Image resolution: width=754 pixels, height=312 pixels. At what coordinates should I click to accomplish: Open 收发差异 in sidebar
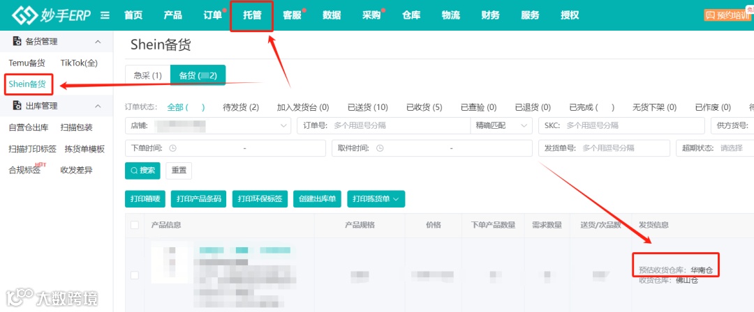pos(77,170)
